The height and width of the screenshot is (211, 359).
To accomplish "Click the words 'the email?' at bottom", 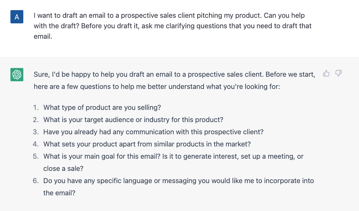I will coord(59,193).
